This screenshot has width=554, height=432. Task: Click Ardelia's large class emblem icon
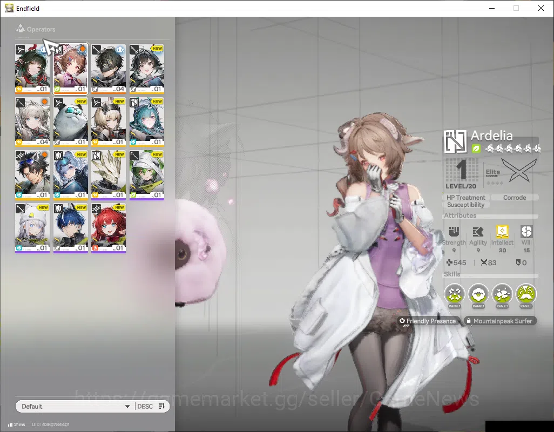(455, 141)
